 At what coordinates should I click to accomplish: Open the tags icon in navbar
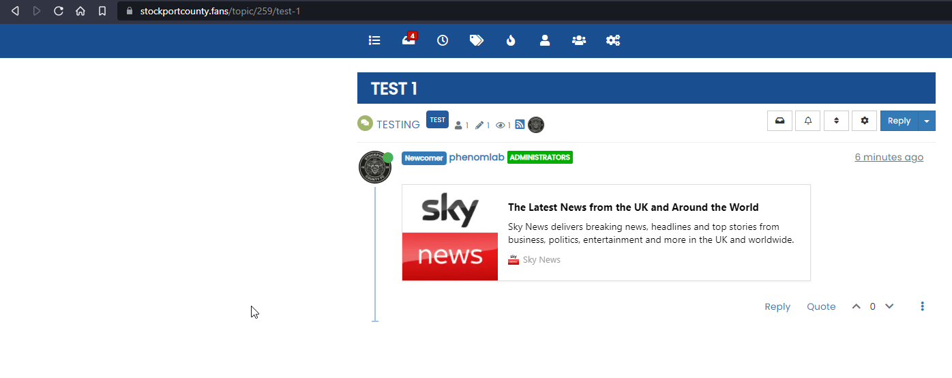tap(477, 40)
